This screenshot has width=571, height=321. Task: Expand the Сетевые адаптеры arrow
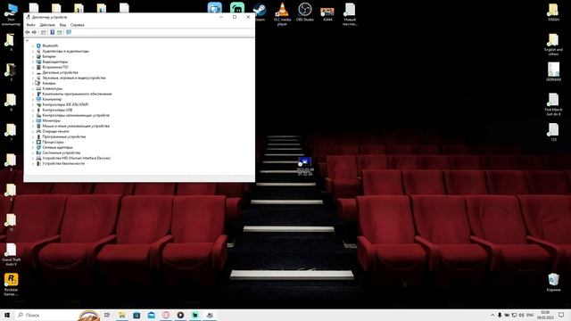pyautogui.click(x=33, y=147)
